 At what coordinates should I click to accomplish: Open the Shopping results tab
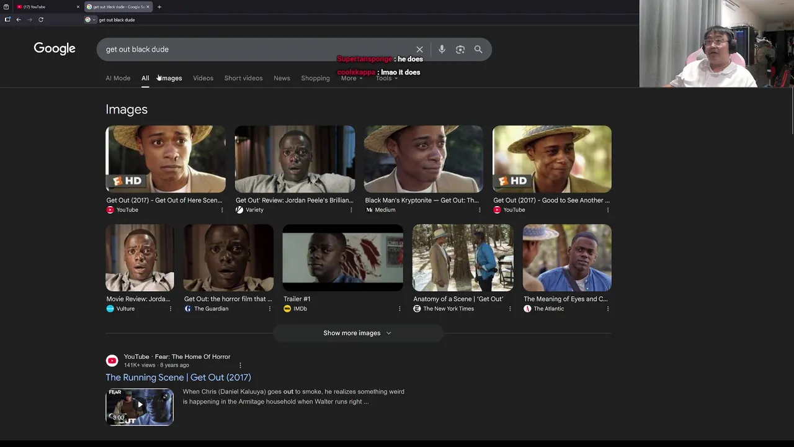(x=315, y=78)
